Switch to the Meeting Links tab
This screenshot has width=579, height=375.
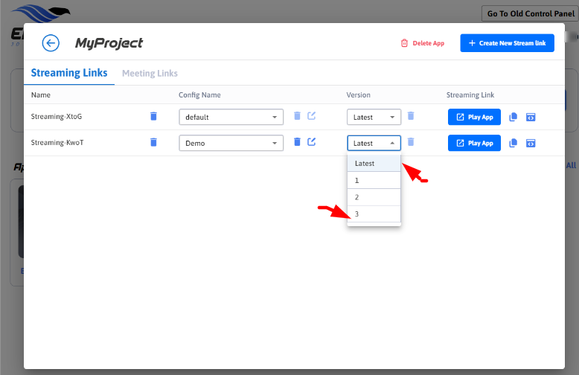[x=150, y=73]
